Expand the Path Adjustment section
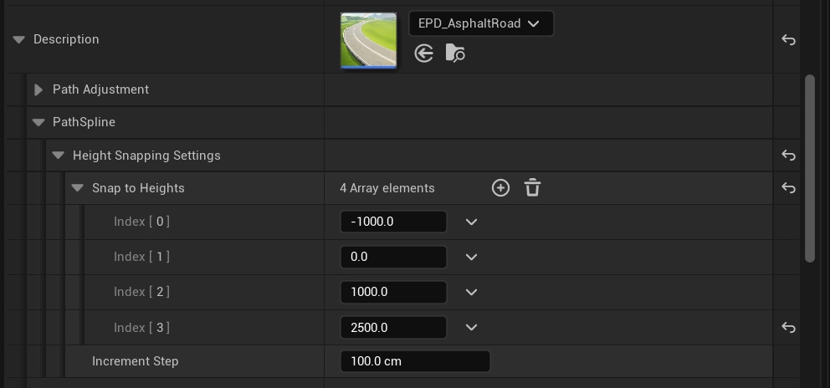 [38, 89]
